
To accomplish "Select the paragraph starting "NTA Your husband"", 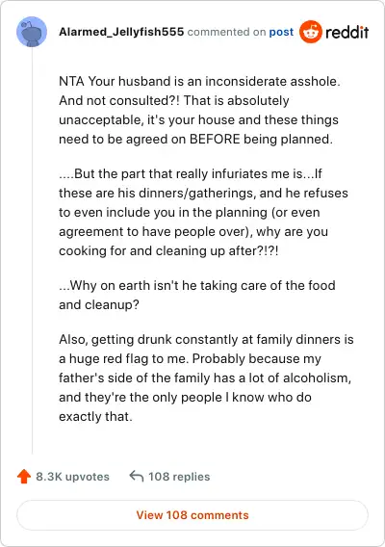I will [199, 110].
